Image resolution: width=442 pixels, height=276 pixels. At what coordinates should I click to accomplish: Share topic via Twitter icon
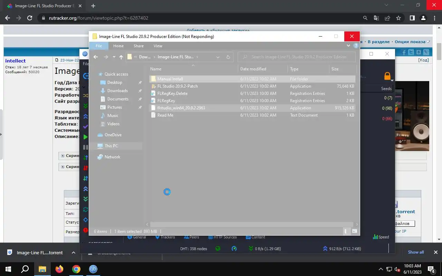[411, 52]
